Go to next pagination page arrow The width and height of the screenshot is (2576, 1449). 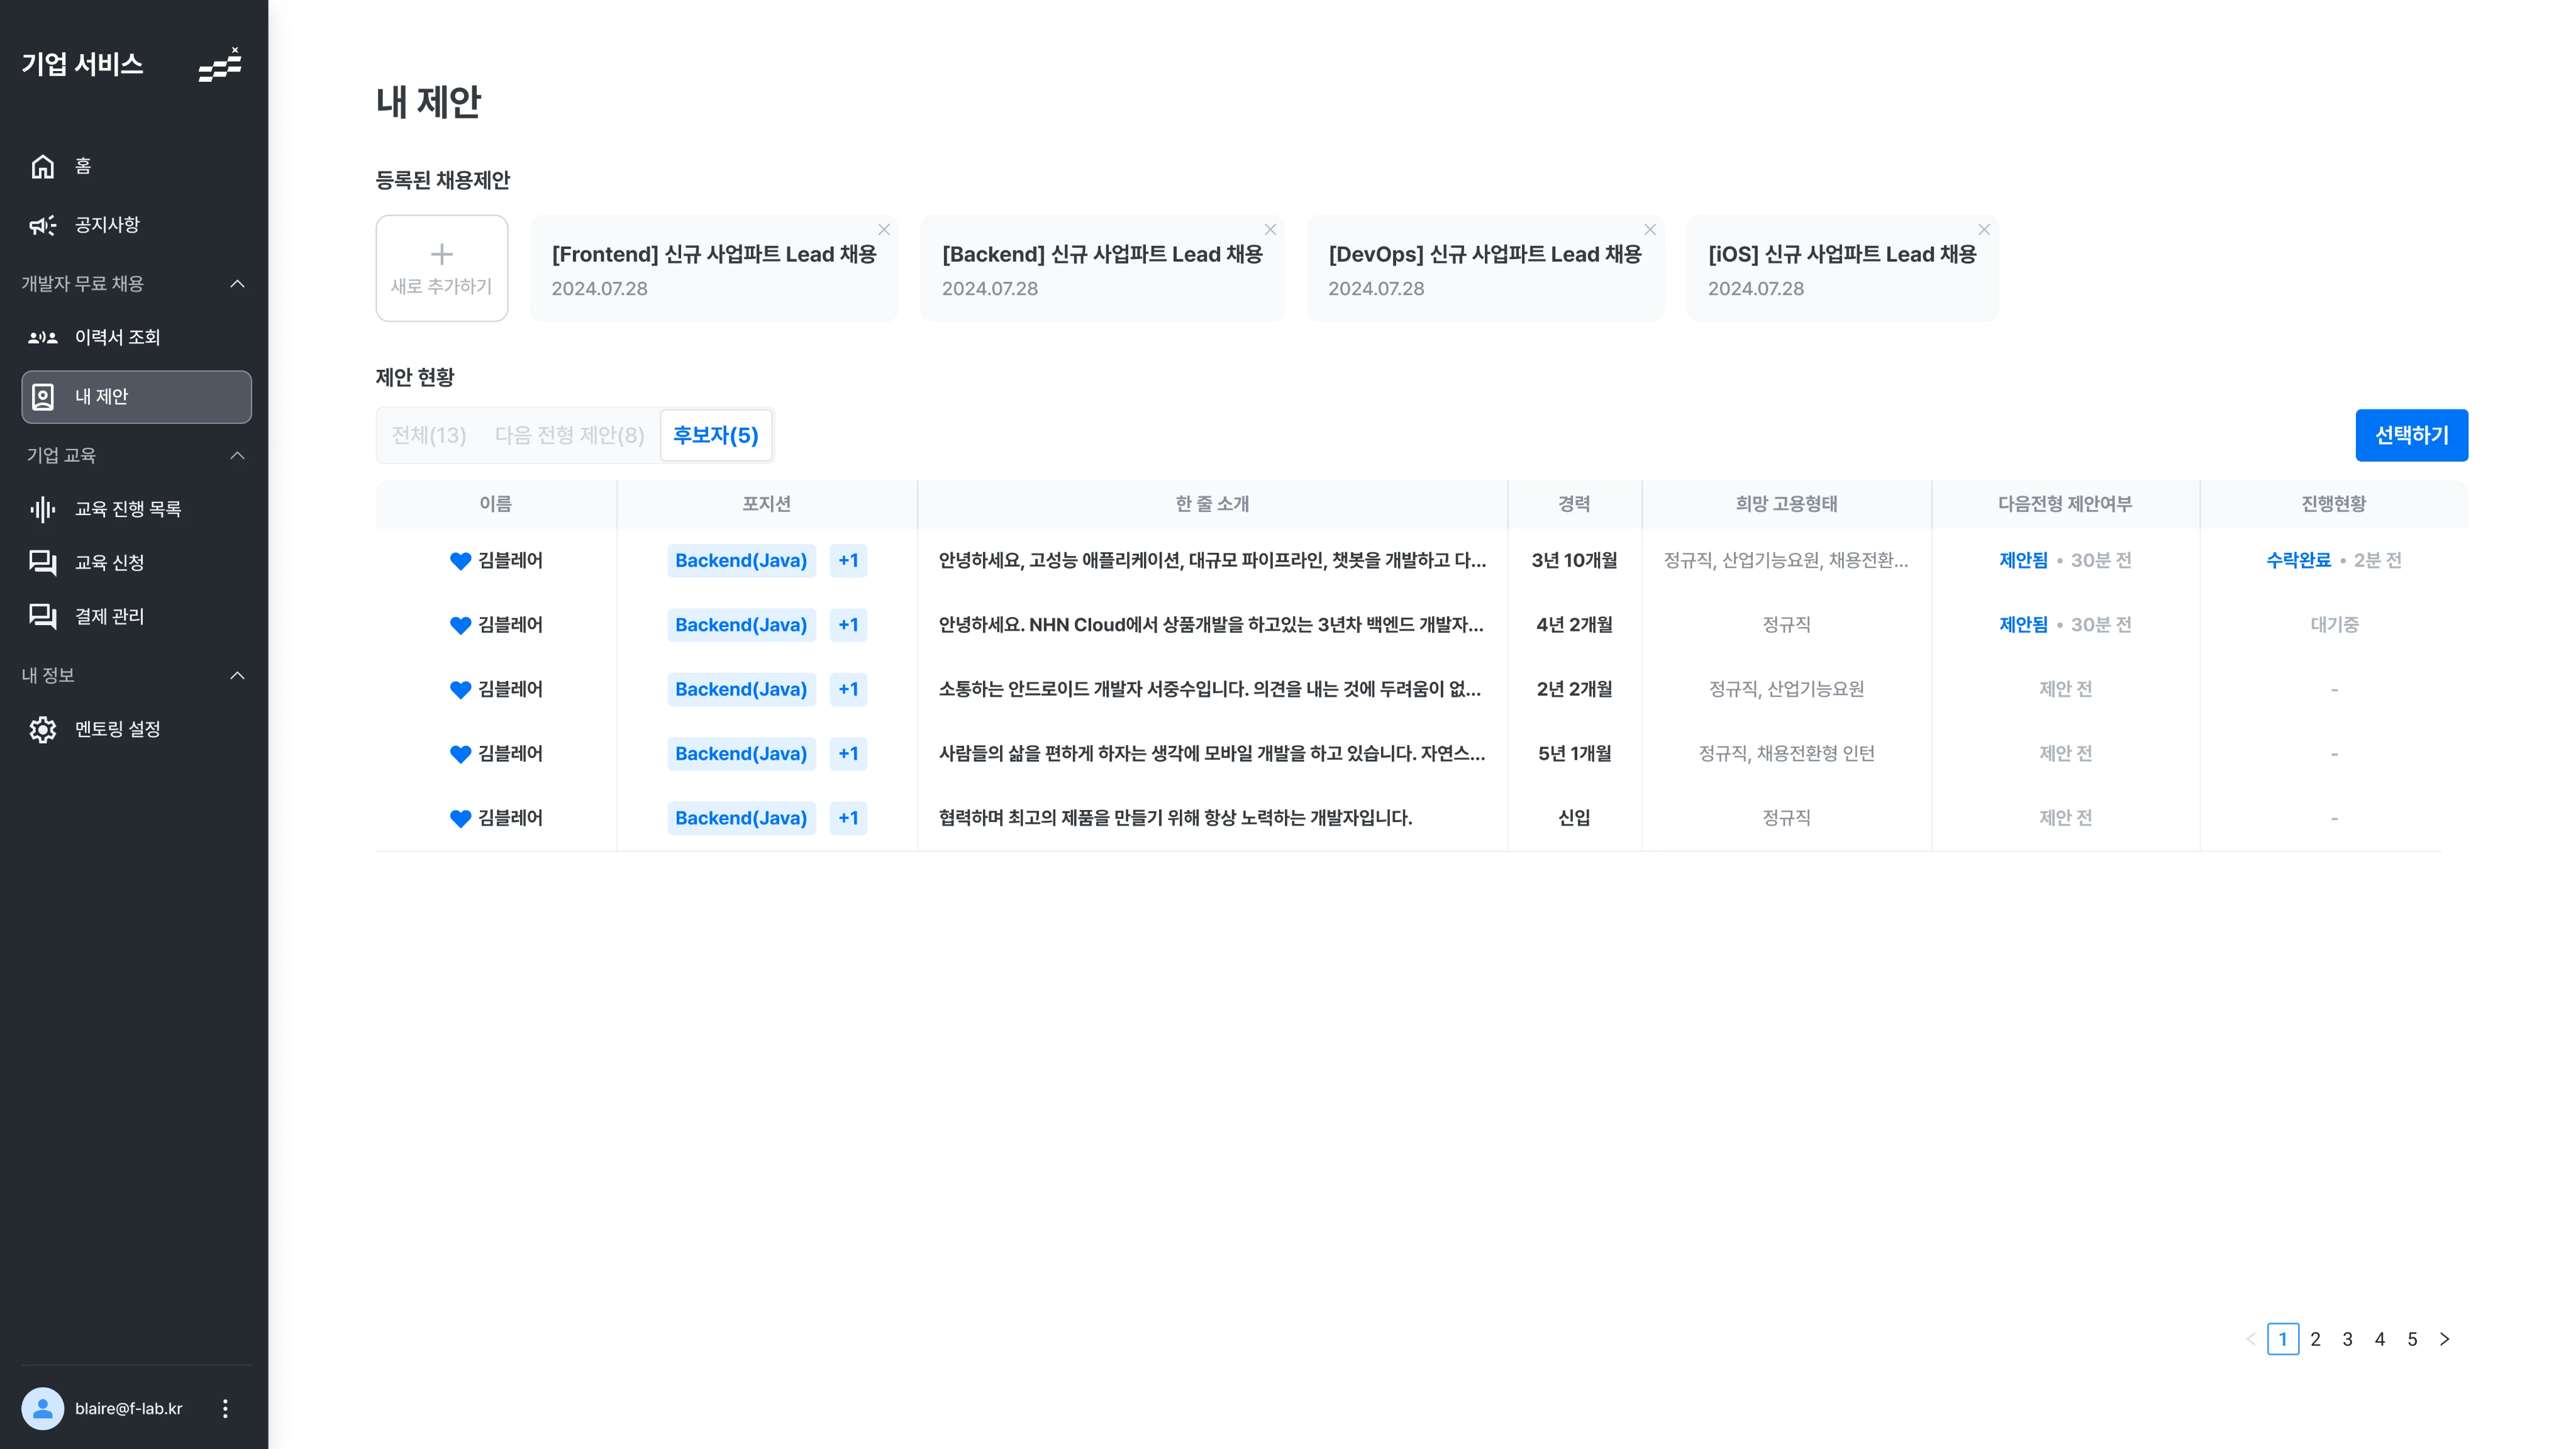tap(2444, 1339)
